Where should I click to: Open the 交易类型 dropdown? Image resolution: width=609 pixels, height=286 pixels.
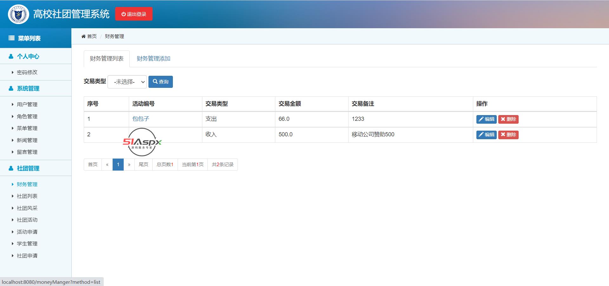tap(127, 82)
